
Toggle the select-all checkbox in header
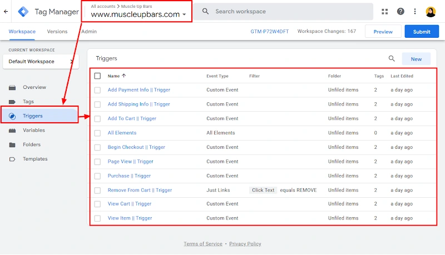(x=97, y=76)
